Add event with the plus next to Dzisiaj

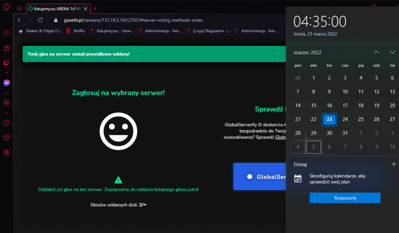click(x=394, y=164)
